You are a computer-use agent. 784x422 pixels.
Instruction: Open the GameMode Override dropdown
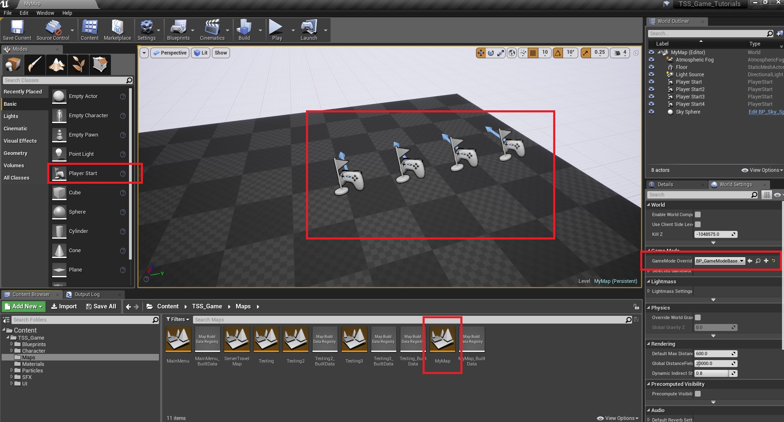click(x=720, y=261)
